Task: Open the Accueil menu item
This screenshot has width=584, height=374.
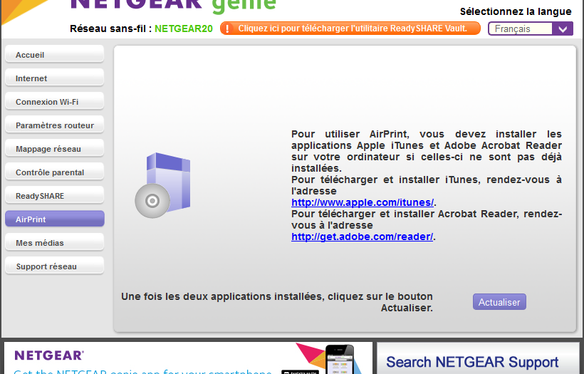Action: [x=54, y=55]
